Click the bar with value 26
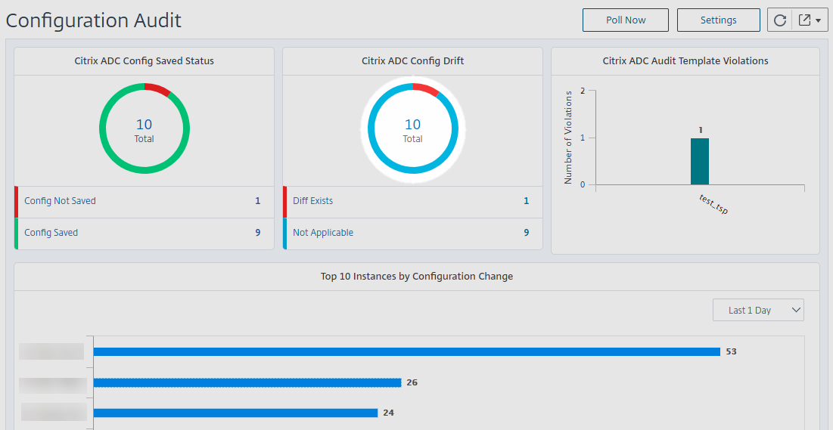This screenshot has width=833, height=430. pyautogui.click(x=247, y=382)
